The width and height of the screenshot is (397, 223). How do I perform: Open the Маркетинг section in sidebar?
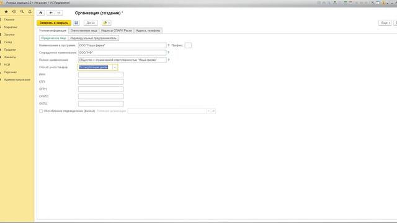click(x=11, y=27)
